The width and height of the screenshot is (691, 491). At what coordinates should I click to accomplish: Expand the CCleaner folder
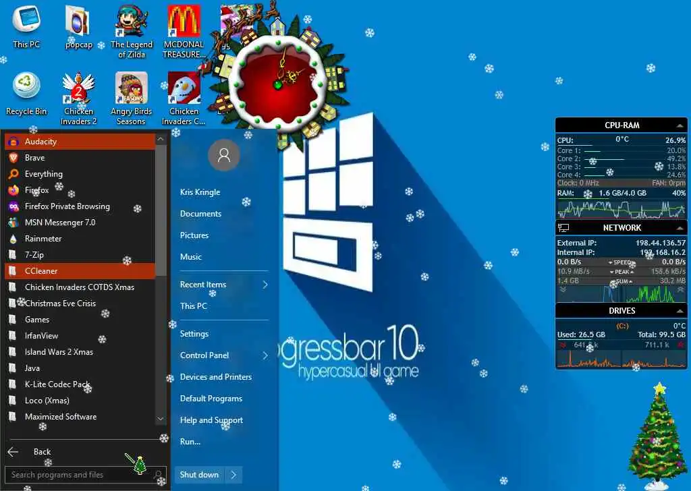coord(80,271)
